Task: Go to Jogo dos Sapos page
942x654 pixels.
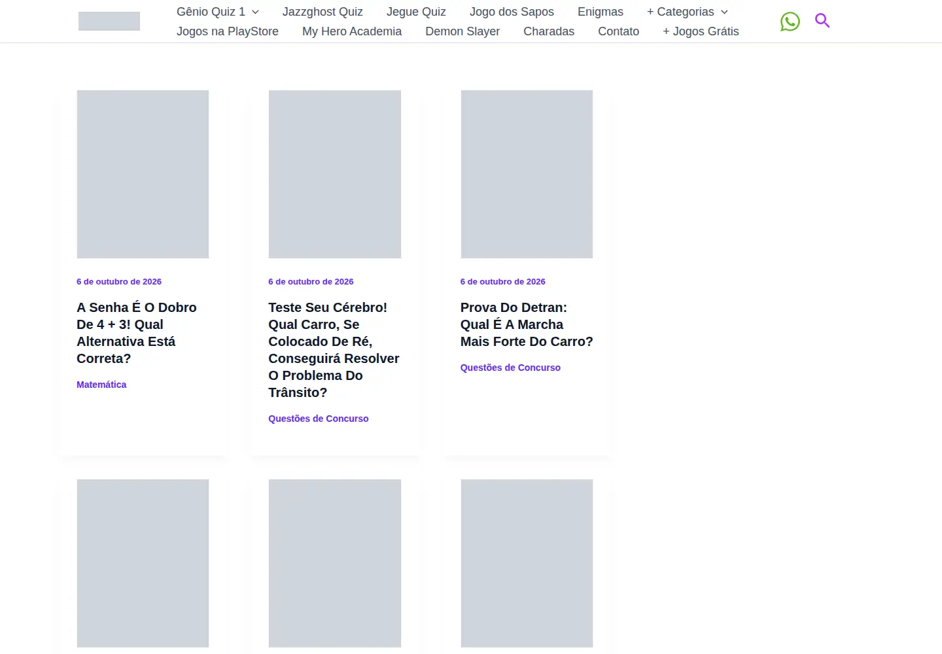Action: click(x=512, y=12)
